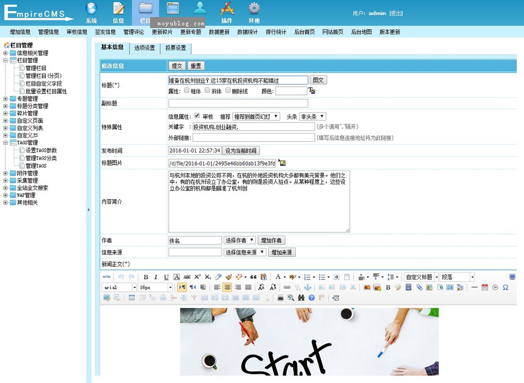Open the 选择信息来源 source dropdown
Screen dimensions: 524x383
(245, 252)
